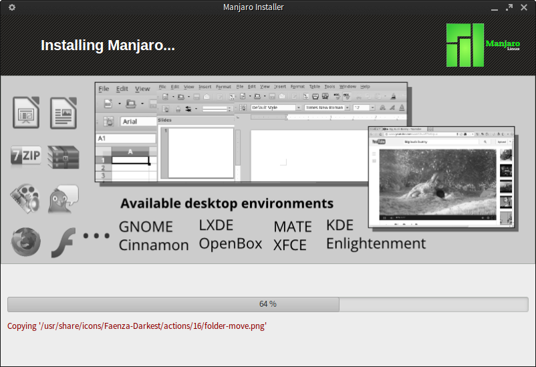Click the Firefox globe icon
536x367 pixels.
click(25, 242)
